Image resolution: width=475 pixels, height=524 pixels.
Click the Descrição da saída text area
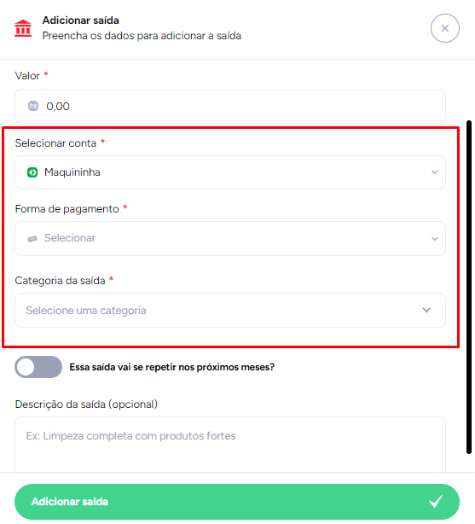[x=230, y=445]
